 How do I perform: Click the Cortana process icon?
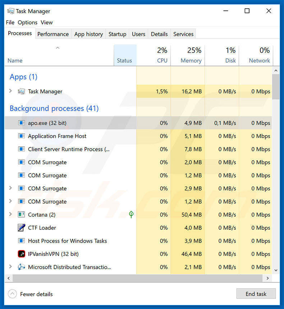tap(21, 215)
